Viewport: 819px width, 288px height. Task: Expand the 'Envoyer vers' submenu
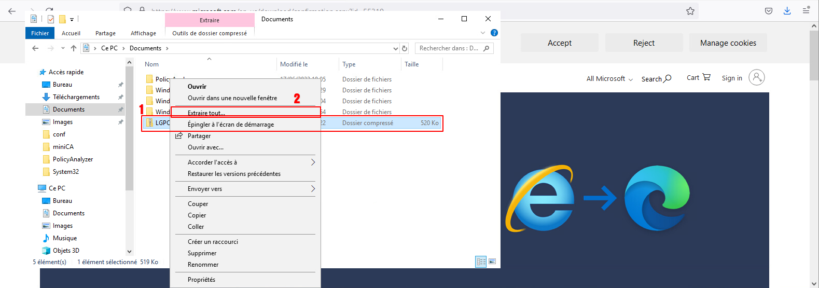point(313,189)
